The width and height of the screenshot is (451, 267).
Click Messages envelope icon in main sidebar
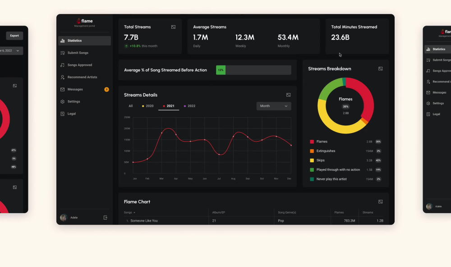tap(62, 89)
